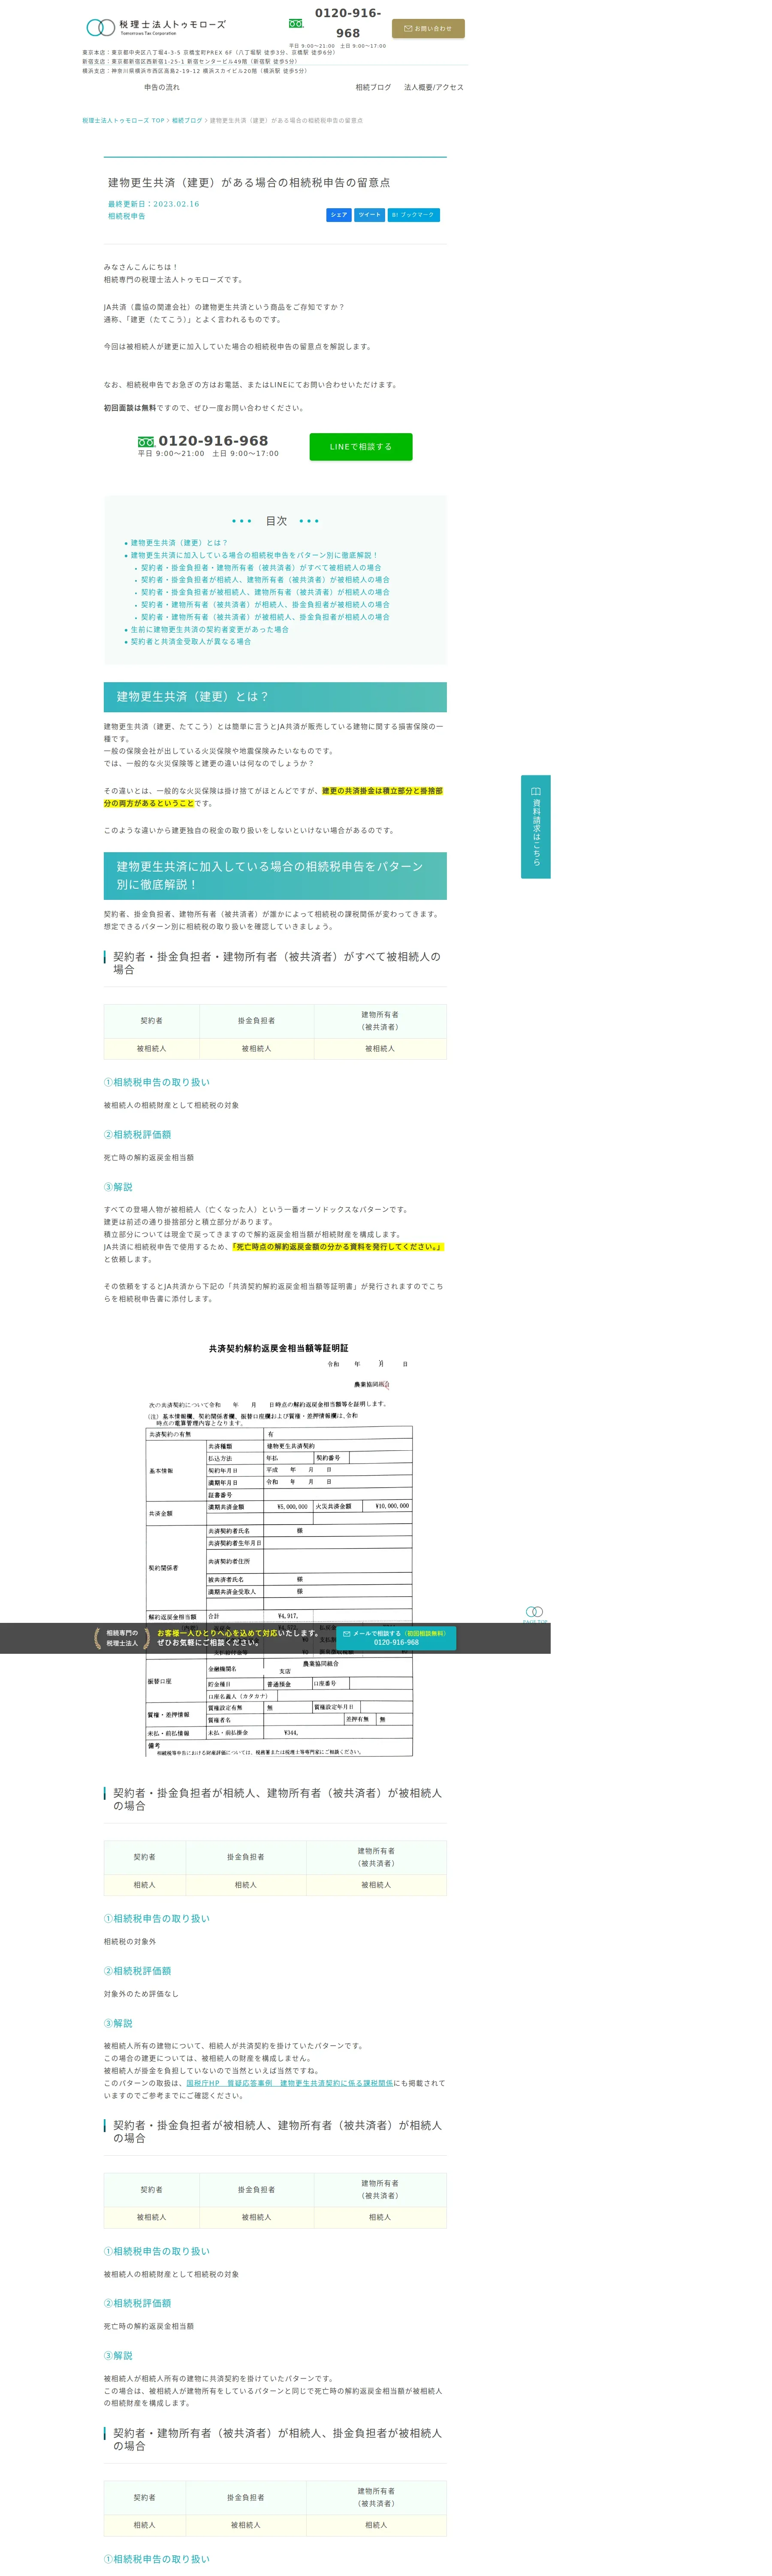This screenshot has width=772, height=2576.
Task: Click メールで相談する floating button
Action: point(395,1637)
